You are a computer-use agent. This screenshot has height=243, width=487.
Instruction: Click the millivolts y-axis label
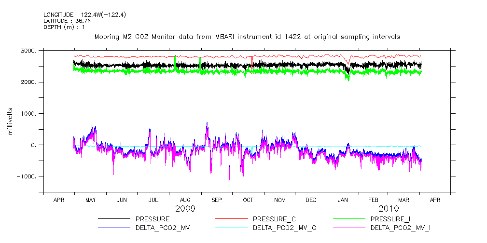pyautogui.click(x=10, y=121)
